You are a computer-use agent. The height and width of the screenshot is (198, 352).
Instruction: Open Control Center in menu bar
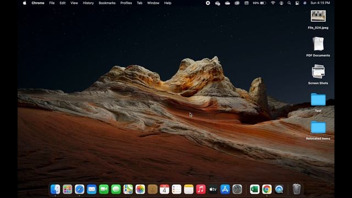pos(297,3)
